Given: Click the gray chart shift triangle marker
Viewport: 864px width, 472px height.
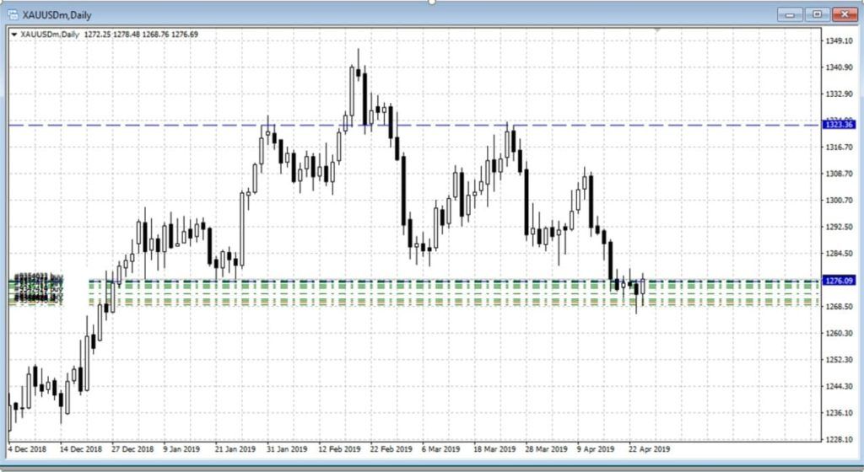Looking at the screenshot, I should click(x=657, y=30).
